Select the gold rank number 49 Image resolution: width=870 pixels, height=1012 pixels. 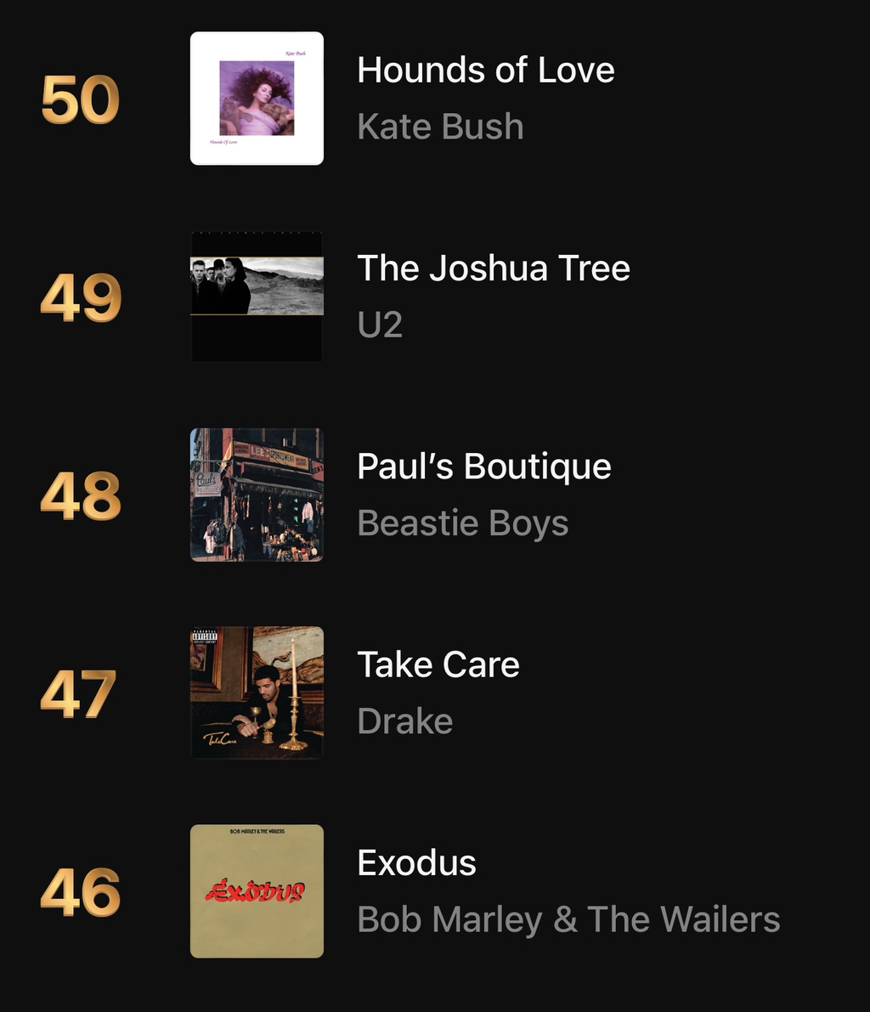[x=81, y=297]
